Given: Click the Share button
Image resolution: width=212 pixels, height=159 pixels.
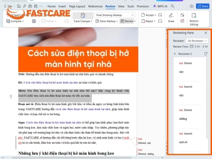Looking at the screenshot, I should [203, 6].
